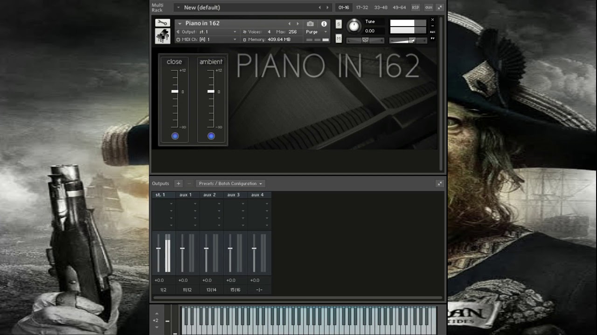The image size is (597, 335).
Task: Toggle the PV button on the instrument
Action: pyautogui.click(x=432, y=38)
